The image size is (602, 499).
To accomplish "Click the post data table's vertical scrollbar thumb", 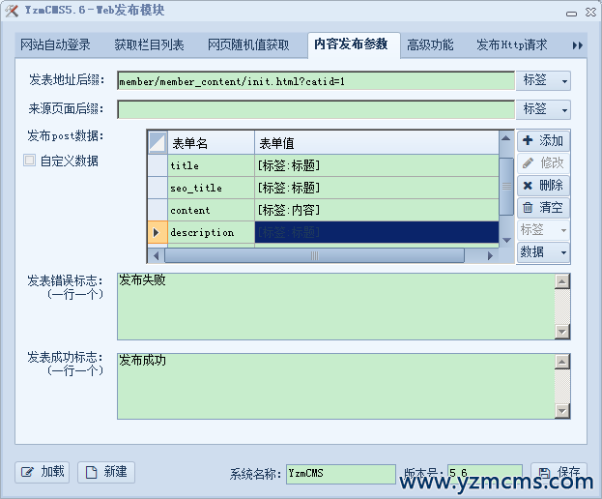I will [x=506, y=187].
